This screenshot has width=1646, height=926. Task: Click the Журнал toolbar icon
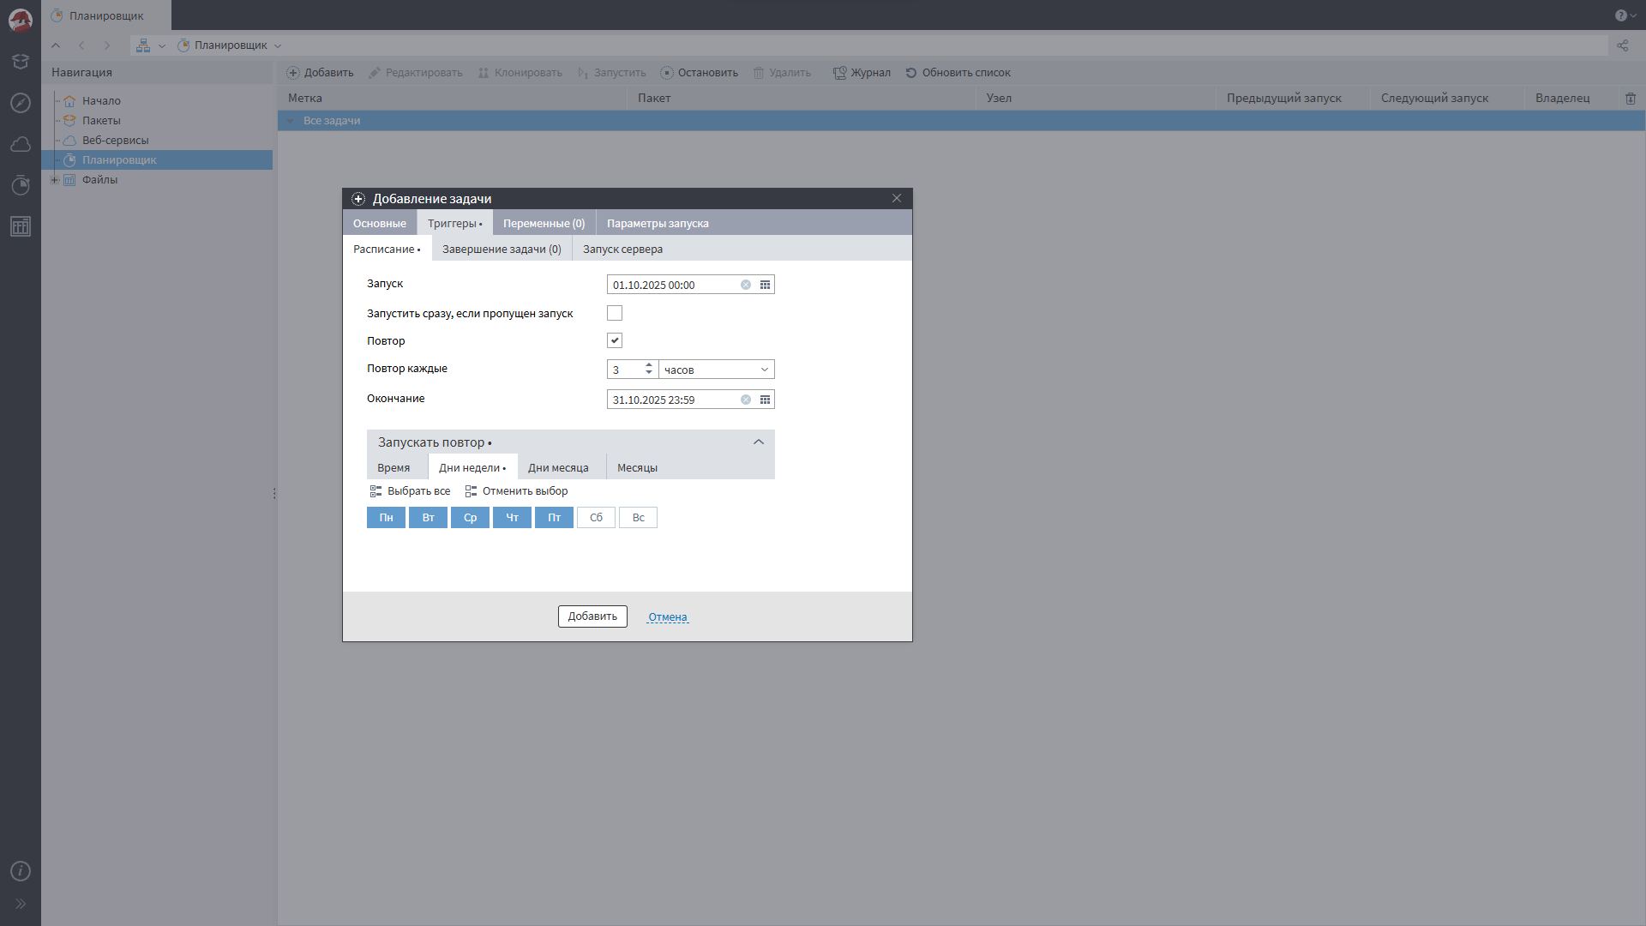click(839, 73)
